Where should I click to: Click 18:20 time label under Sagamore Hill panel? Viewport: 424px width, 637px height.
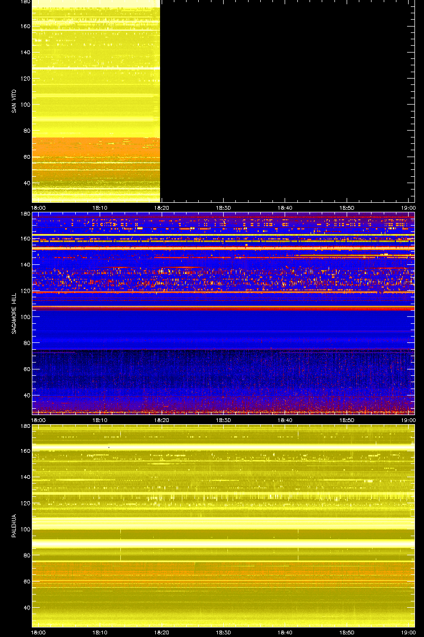162,420
